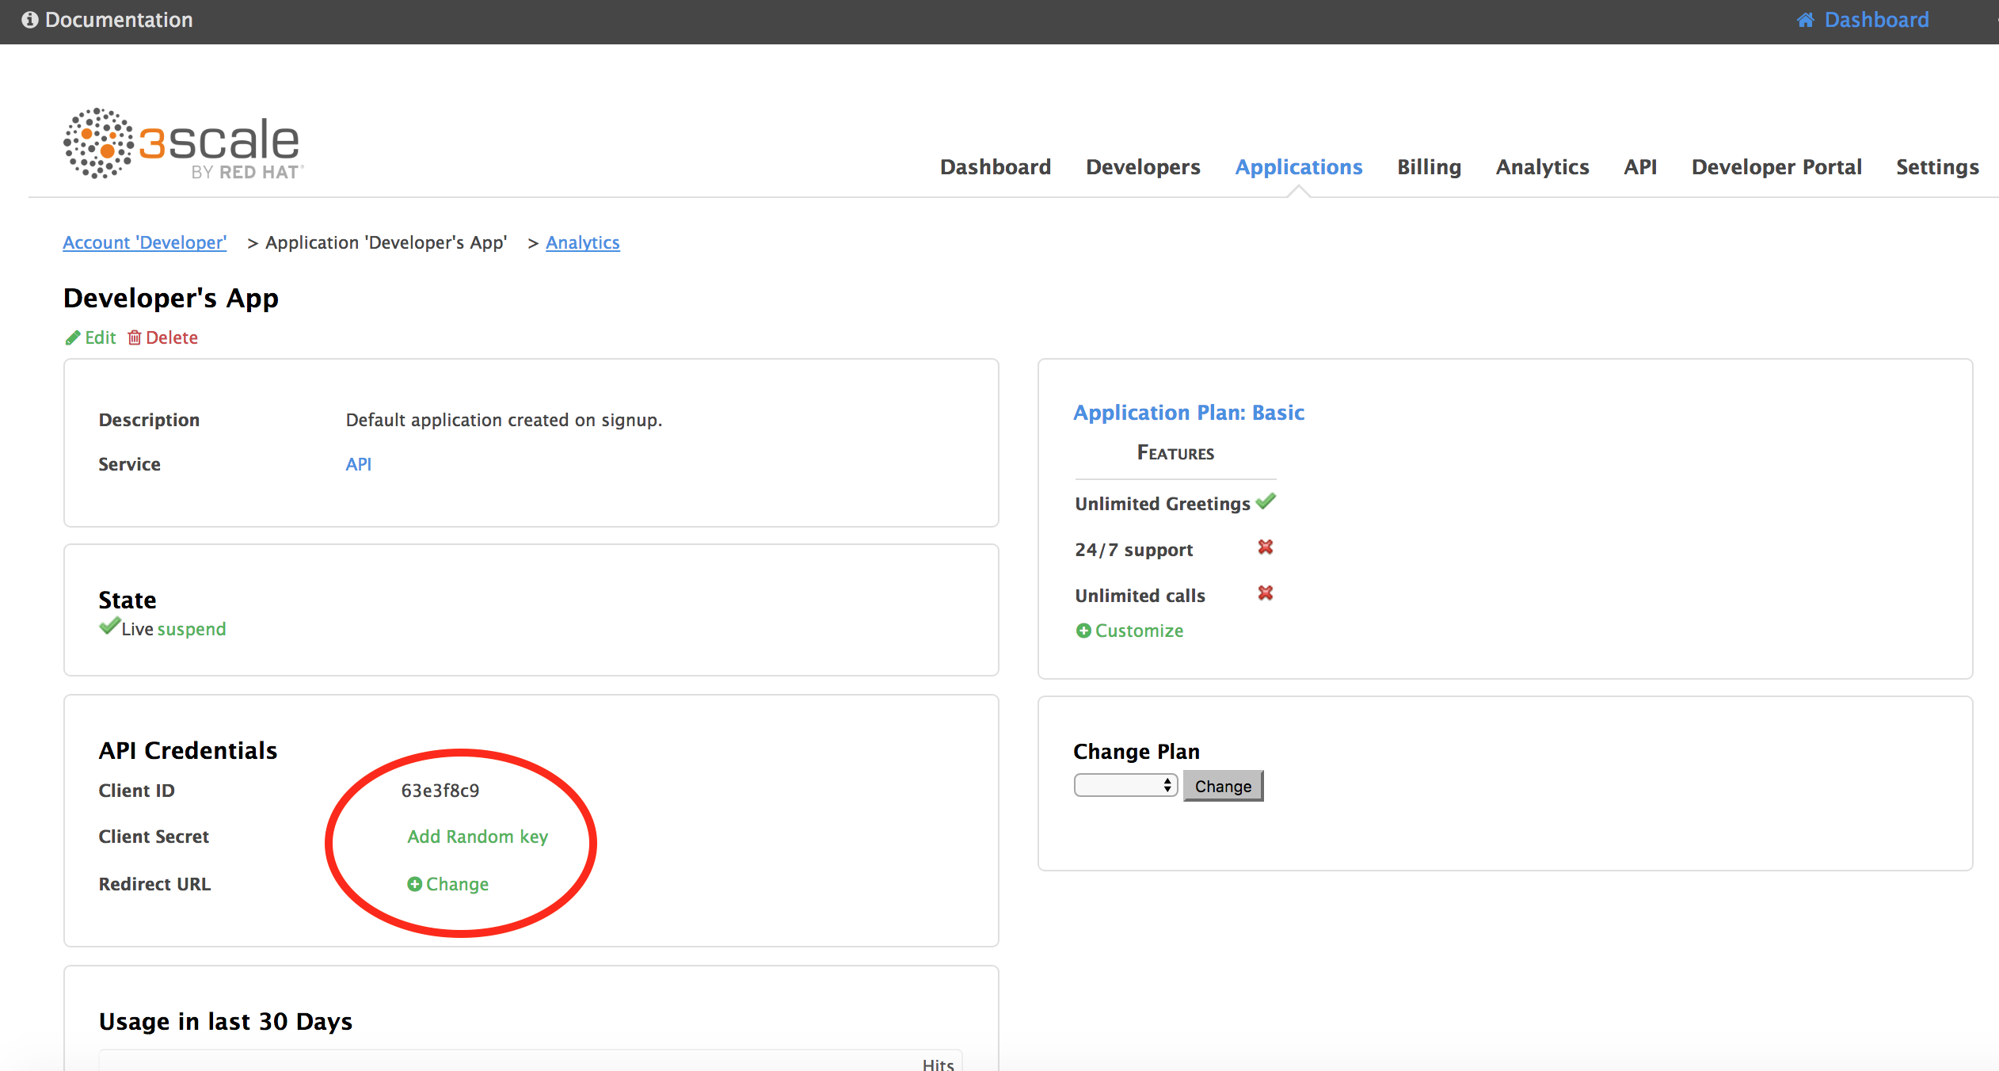
Task: Click the home icon beside Dashboard
Action: 1805,20
